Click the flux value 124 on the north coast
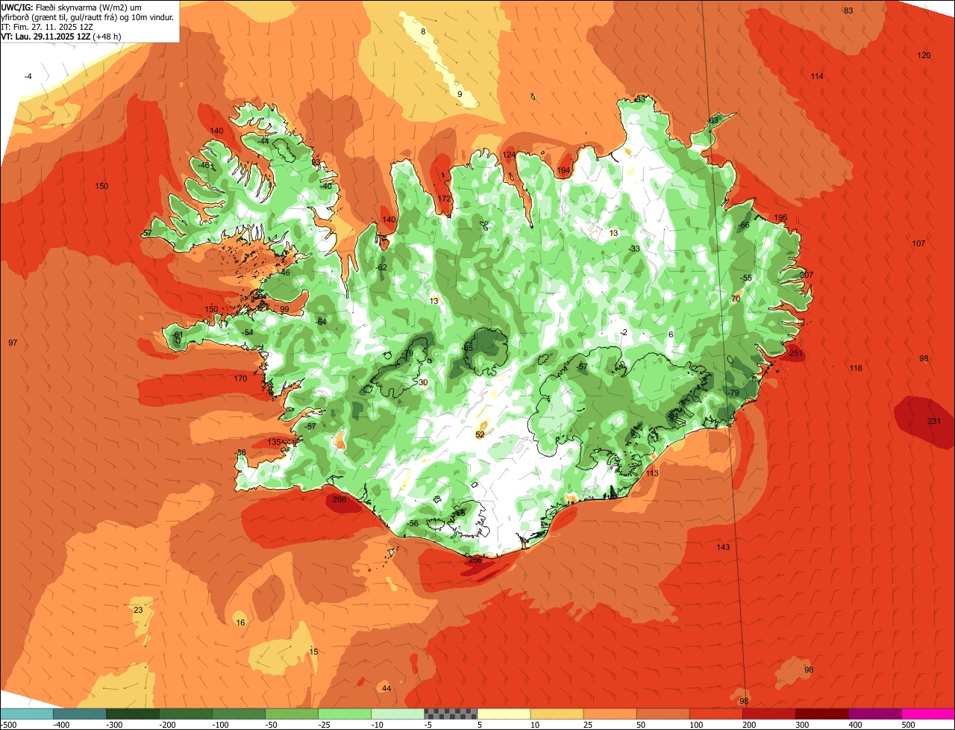955x730 pixels. 509,155
